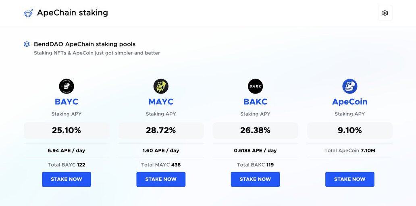
Task: Click the BAYC collection logo
Action: 67,86
